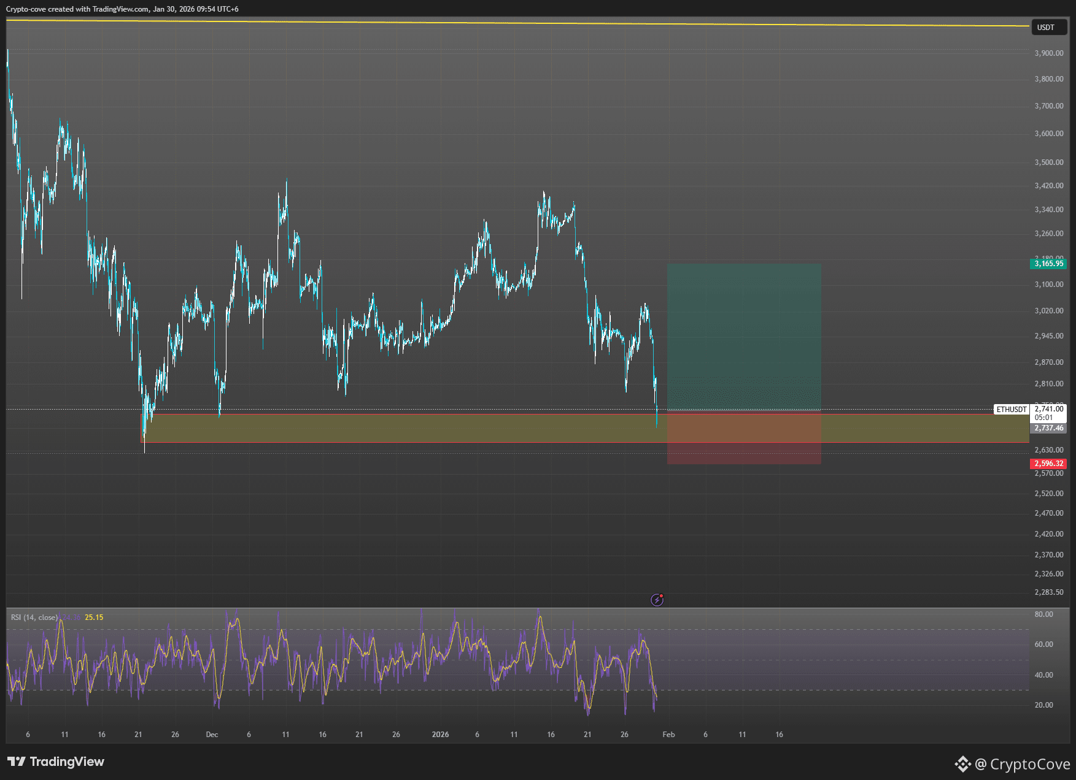Viewport: 1076px width, 780px height.
Task: Click the 2026 label on the time axis
Action: [441, 734]
